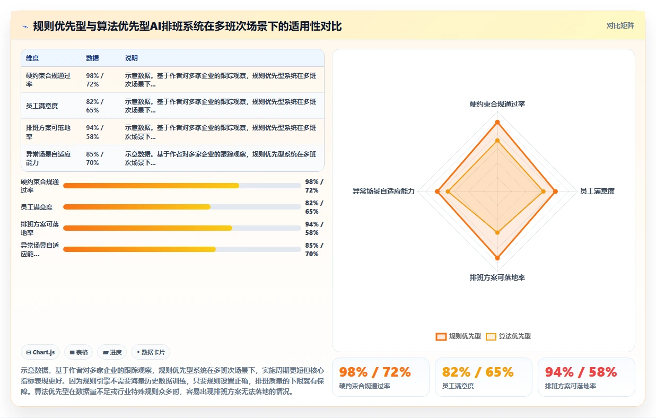Click the Chart.js tag chip
The width and height of the screenshot is (656, 418).
pyautogui.click(x=40, y=352)
